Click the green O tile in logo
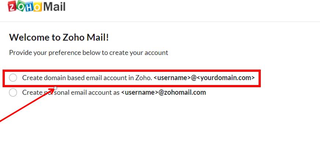Image resolution: width=320 pixels, height=159 pixels. [x=21, y=6]
